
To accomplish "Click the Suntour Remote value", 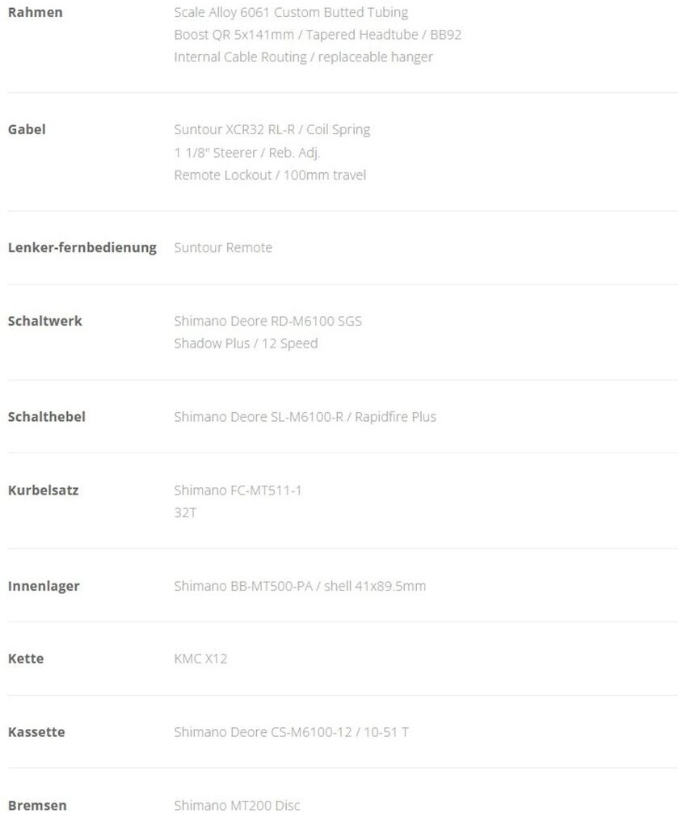I will 223,247.
